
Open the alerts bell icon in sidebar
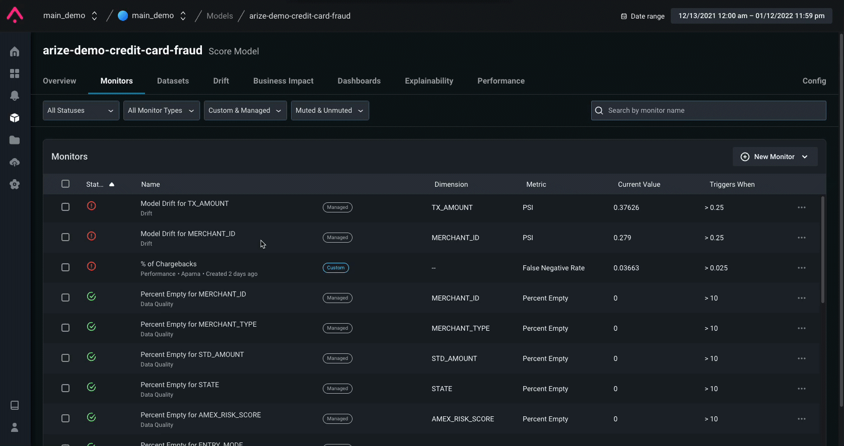tap(15, 96)
